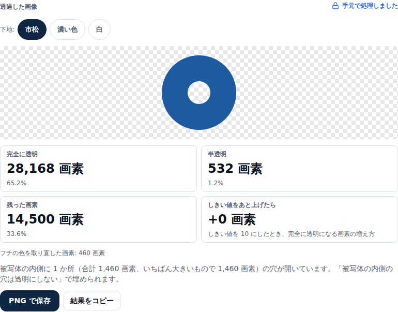This screenshot has height=312, width=398.
Task: Click the 14,500 画素 value
Action: [45, 219]
